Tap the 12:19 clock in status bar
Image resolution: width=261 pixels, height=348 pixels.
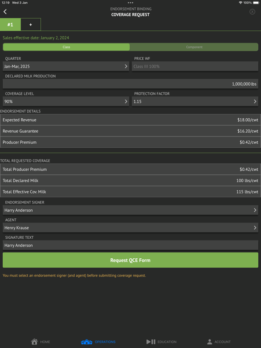coord(5,3)
